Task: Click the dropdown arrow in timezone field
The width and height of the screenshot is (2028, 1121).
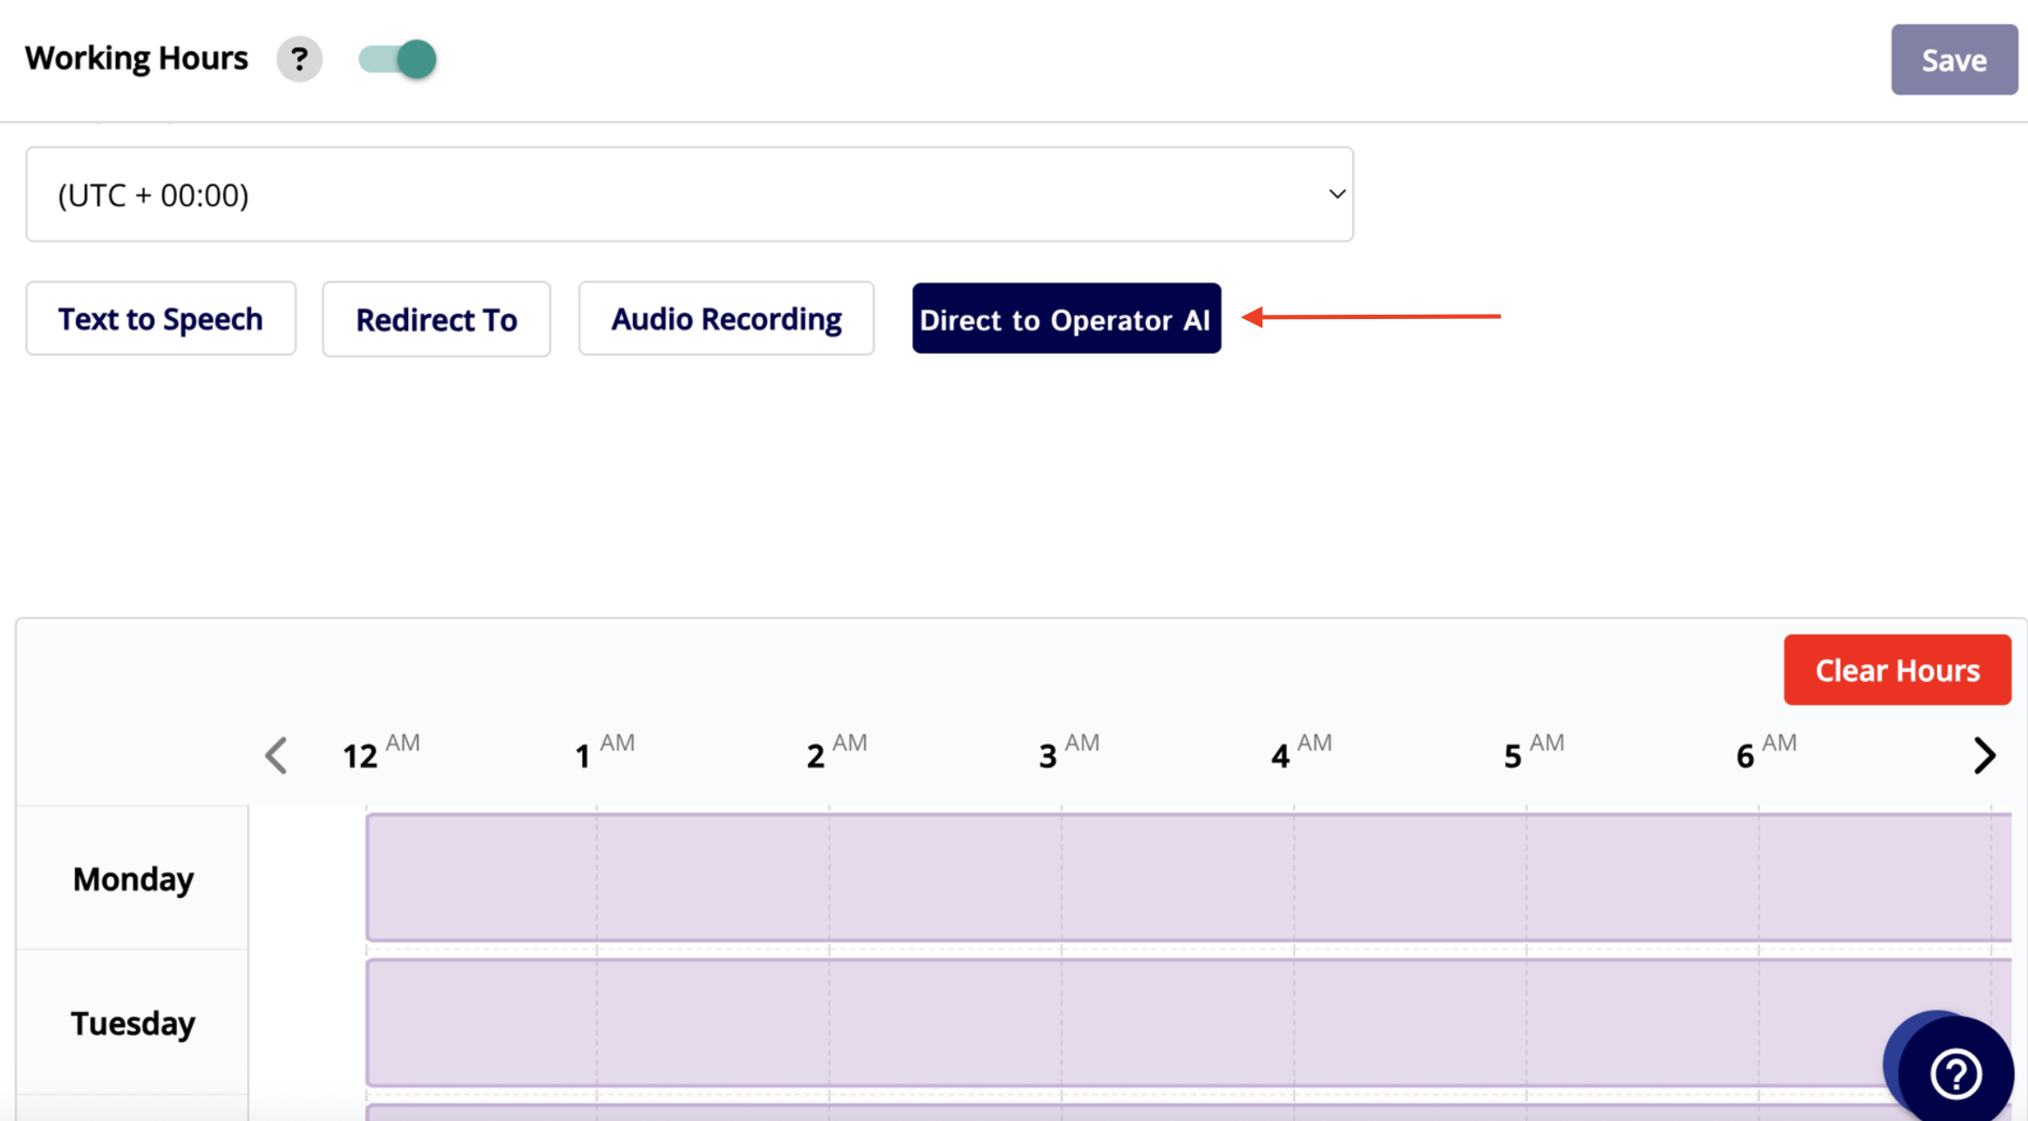Action: (1336, 194)
